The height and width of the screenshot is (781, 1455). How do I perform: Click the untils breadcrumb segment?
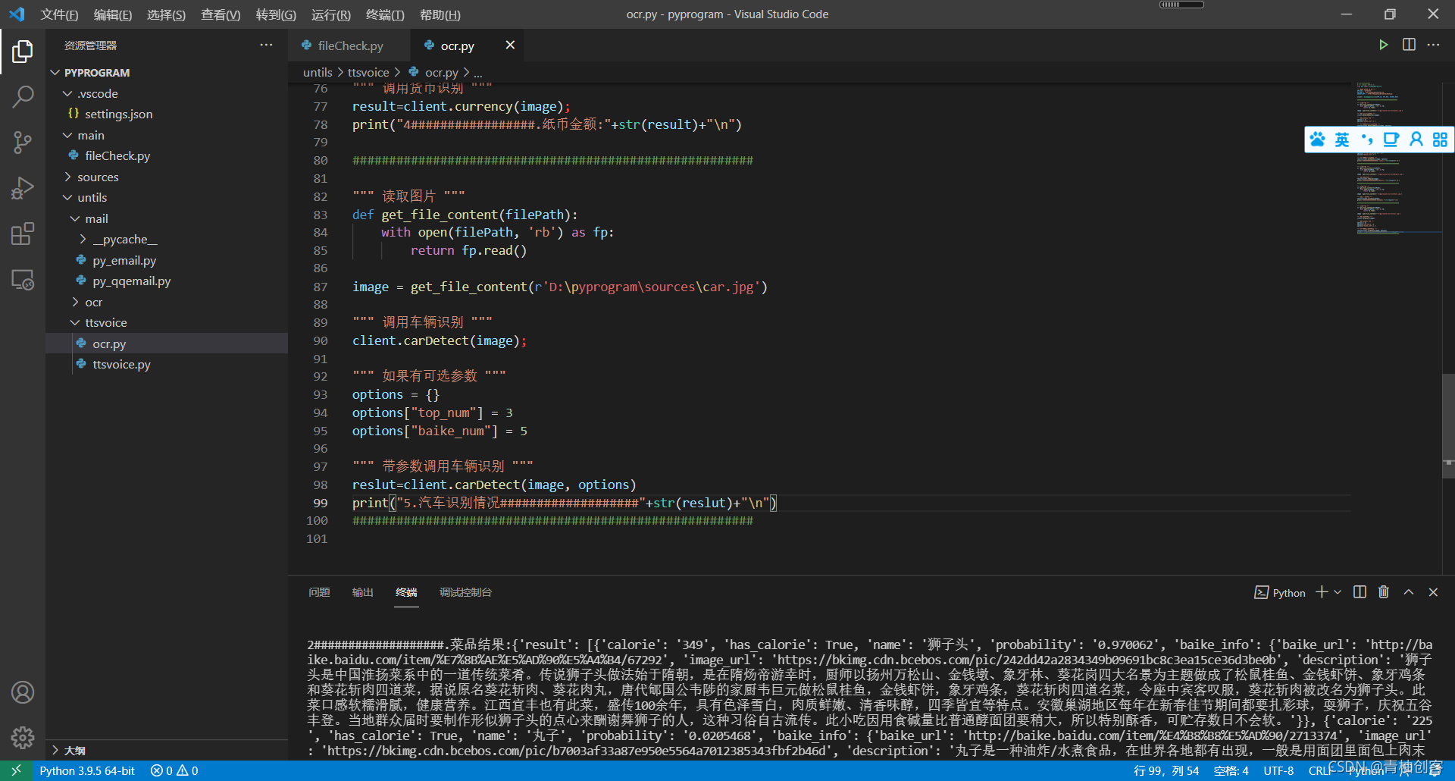pos(318,73)
